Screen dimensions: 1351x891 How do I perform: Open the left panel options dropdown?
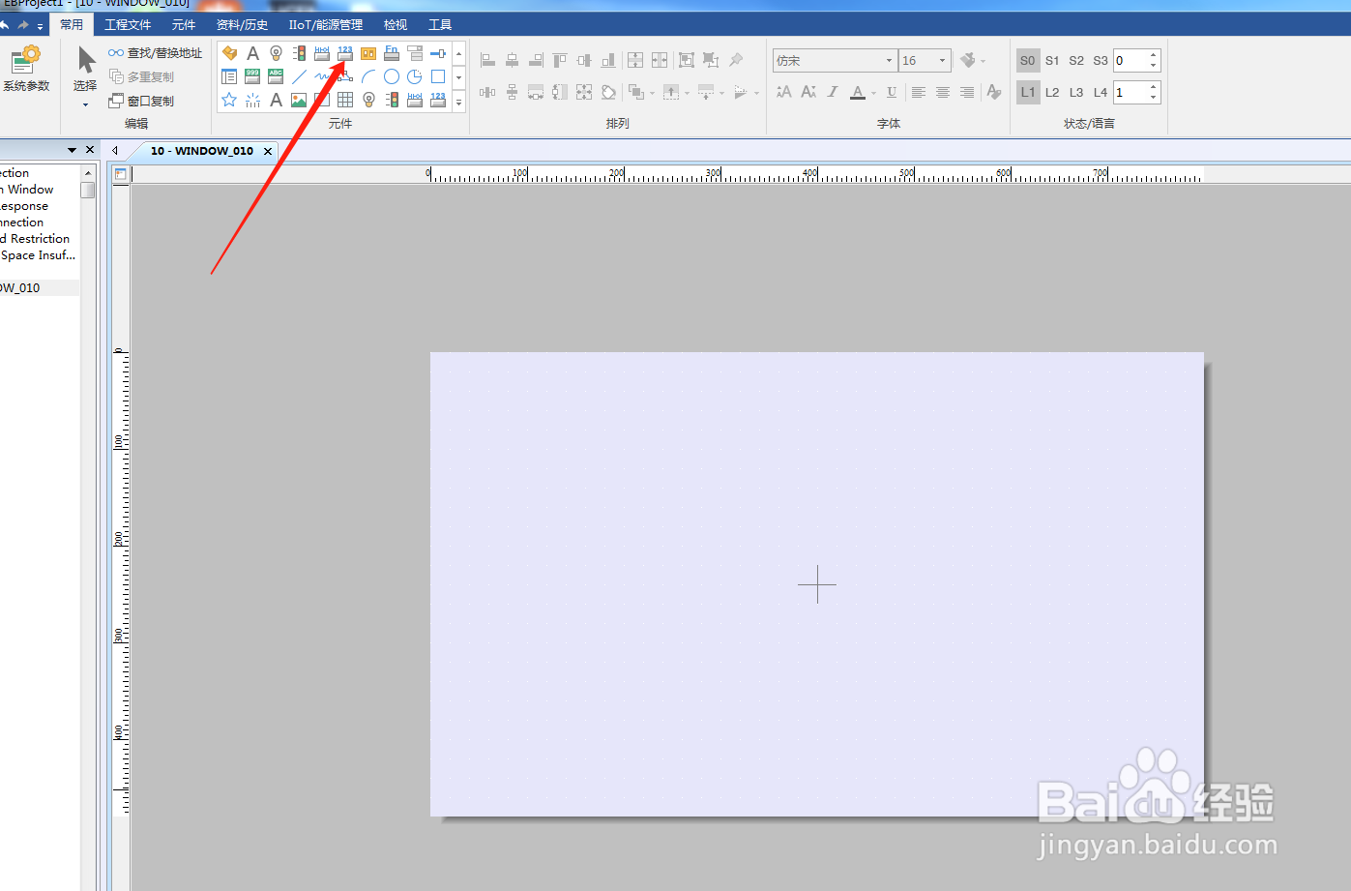(x=72, y=150)
